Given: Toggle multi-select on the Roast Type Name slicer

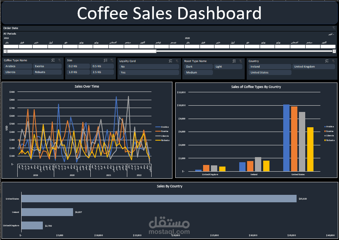Looking at the screenshot, I should click(234, 61).
